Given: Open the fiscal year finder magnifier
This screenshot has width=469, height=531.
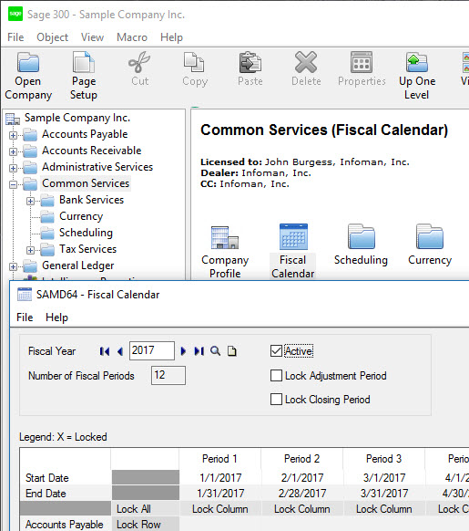Looking at the screenshot, I should [216, 351].
